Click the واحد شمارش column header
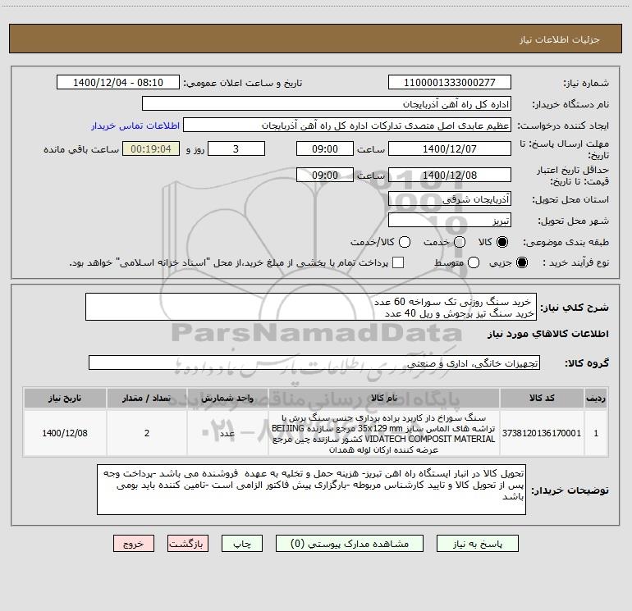632x611 pixels. click(227, 398)
